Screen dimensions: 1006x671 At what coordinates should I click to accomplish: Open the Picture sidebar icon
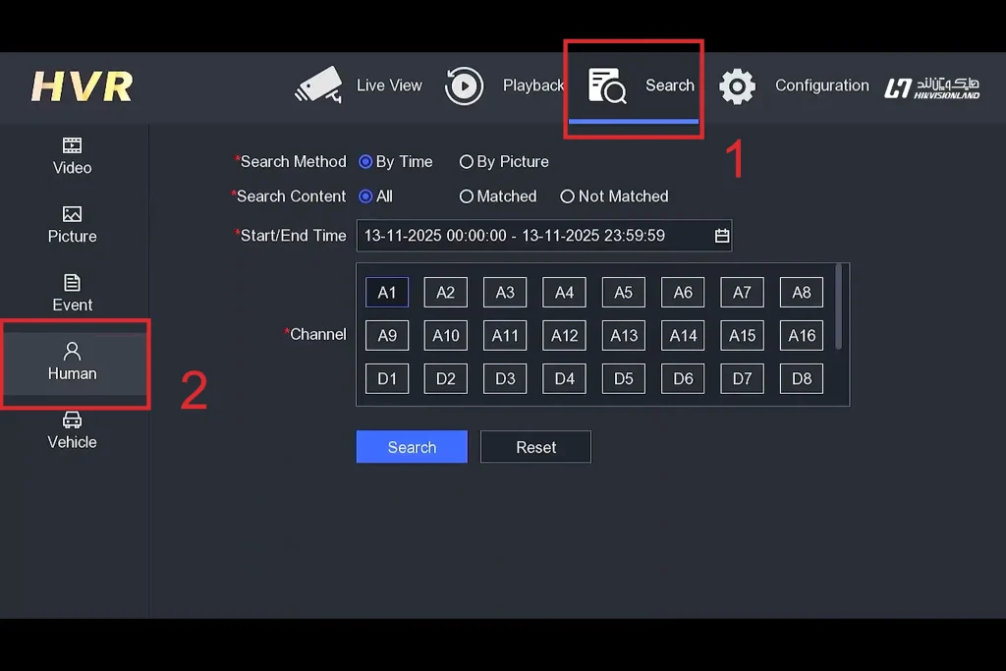click(x=72, y=214)
